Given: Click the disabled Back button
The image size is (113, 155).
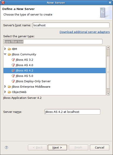Looking at the screenshot, I should (38, 147).
